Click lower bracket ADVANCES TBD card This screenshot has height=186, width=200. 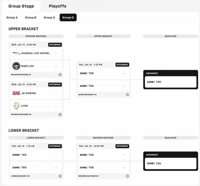coord(170,164)
